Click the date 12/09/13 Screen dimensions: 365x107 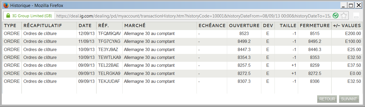click(x=86, y=34)
